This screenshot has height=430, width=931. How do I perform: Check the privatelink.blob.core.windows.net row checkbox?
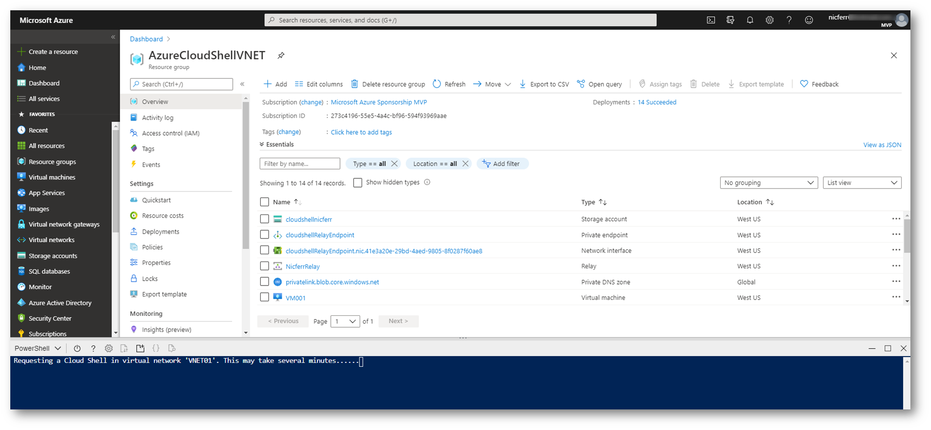265,282
